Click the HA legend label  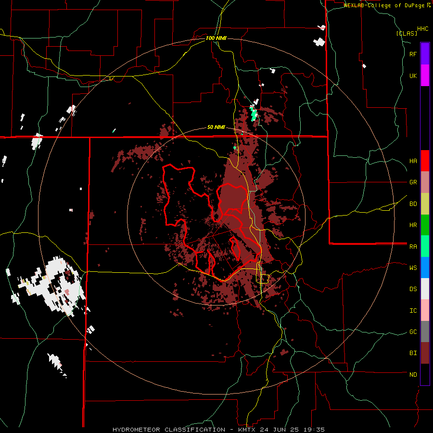pyautogui.click(x=413, y=161)
